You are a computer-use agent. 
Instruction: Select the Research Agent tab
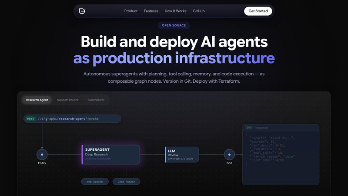pyautogui.click(x=37, y=100)
